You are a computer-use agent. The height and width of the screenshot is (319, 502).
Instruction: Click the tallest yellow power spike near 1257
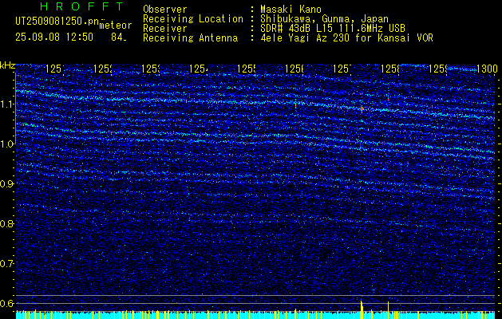pyautogui.click(x=362, y=309)
